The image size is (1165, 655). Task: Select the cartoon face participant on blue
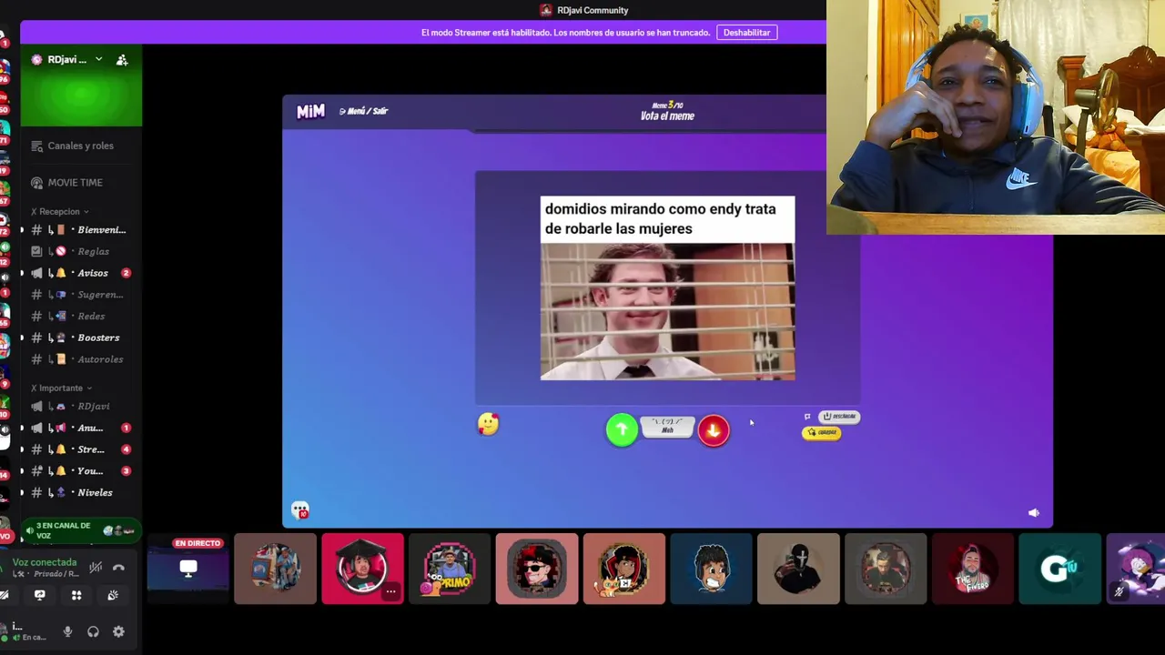711,569
